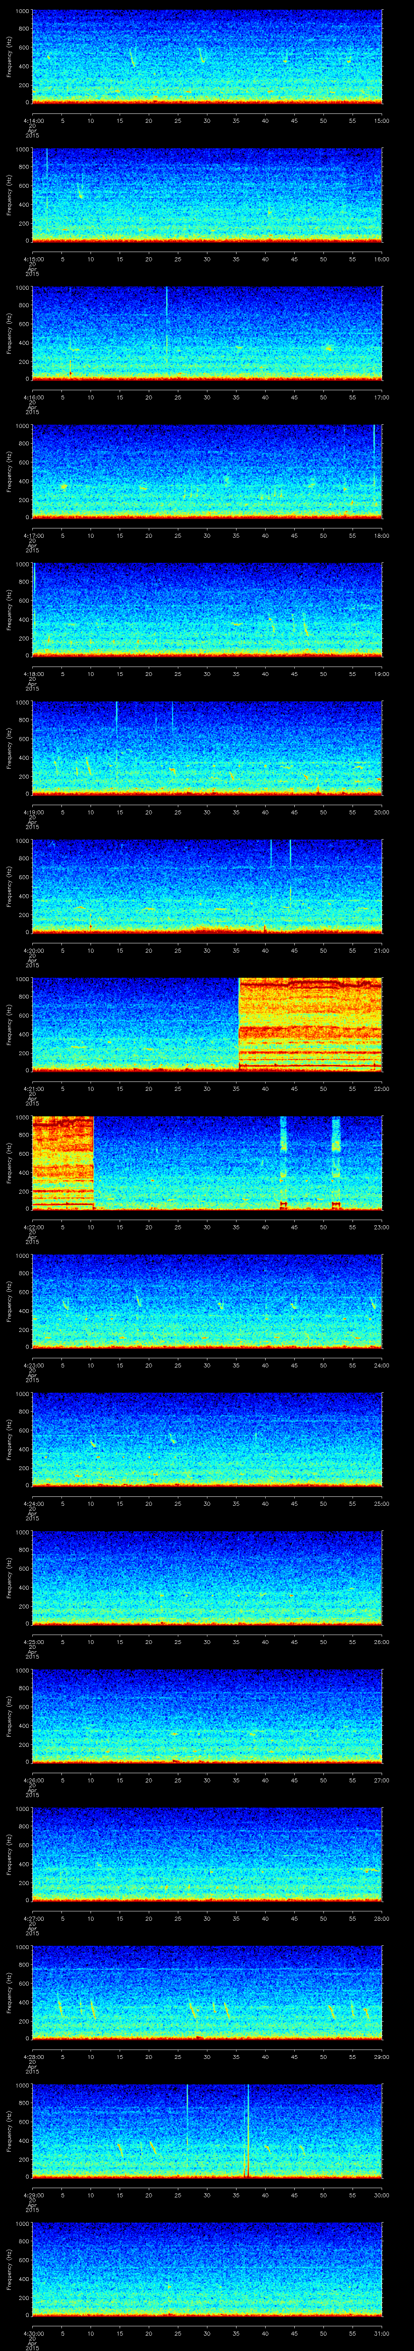Viewport: 414px width, 2351px height.
Task: Open the spectrogram panel starting at 4:24:00
Action: point(207,1439)
